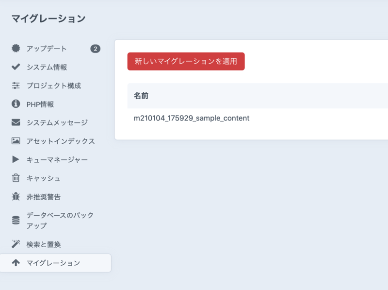Navigate to the キューマネージャー label
The image size is (388, 290).
tap(57, 159)
